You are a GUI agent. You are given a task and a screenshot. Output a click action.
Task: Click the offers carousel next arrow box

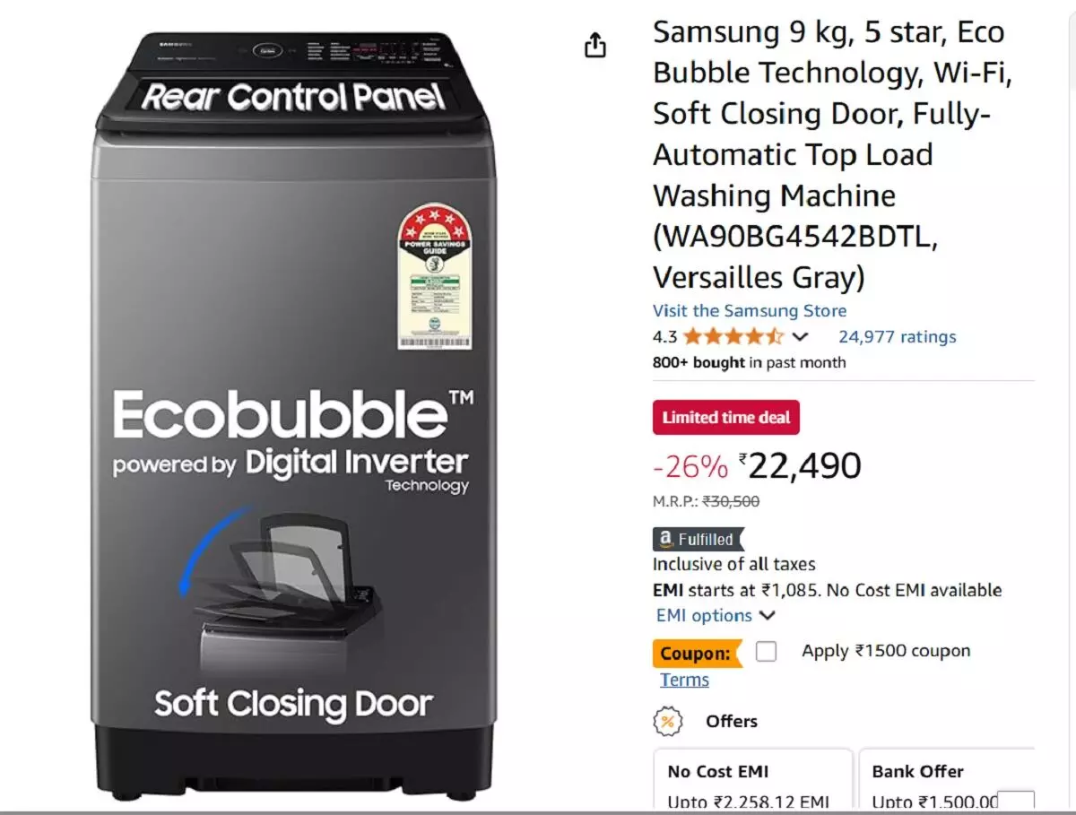click(1016, 802)
